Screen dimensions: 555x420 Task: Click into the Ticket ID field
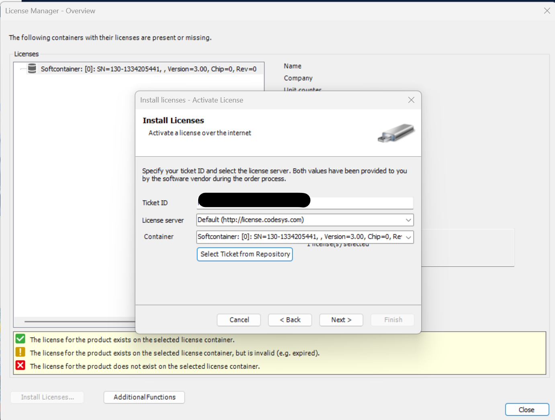coord(362,203)
